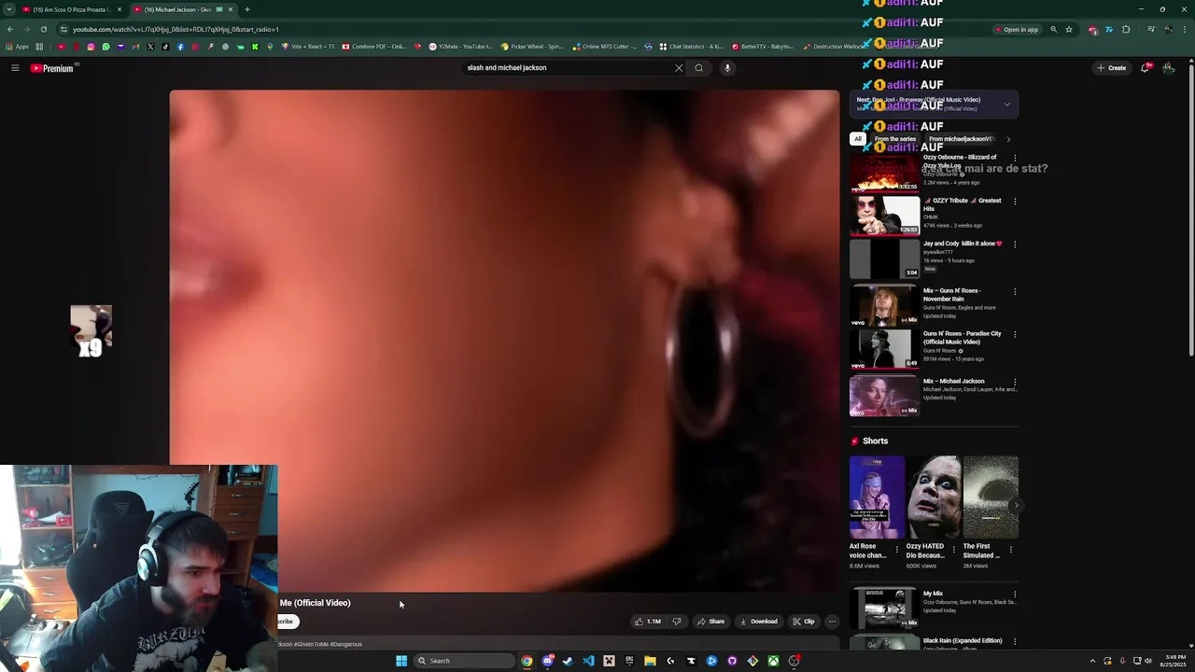Open Ozzy Osbourne Blizzard of Ozz video thumbnail
Image resolution: width=1195 pixels, height=672 pixels.
tap(884, 172)
